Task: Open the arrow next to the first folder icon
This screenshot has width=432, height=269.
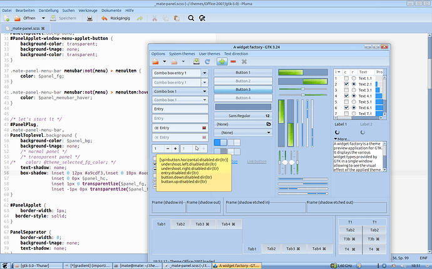Action: pos(165,62)
